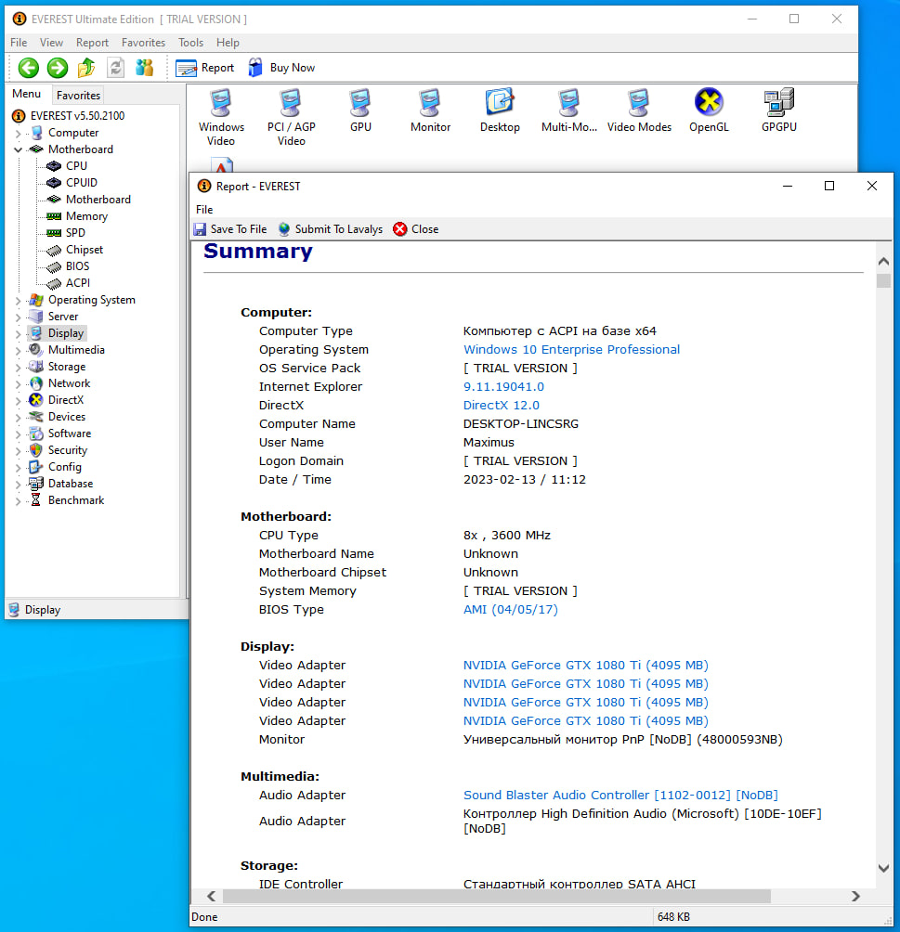Follow the Sound Blaster Audio Controller link
This screenshot has width=900, height=932.
pyautogui.click(x=620, y=796)
